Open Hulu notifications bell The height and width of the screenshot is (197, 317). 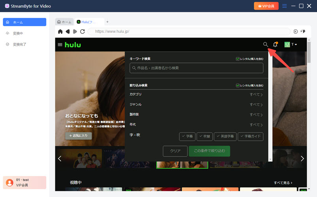275,44
